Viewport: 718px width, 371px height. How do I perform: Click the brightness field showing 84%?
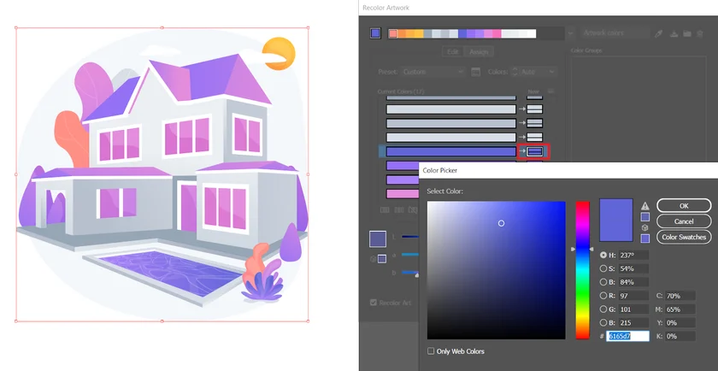(634, 282)
